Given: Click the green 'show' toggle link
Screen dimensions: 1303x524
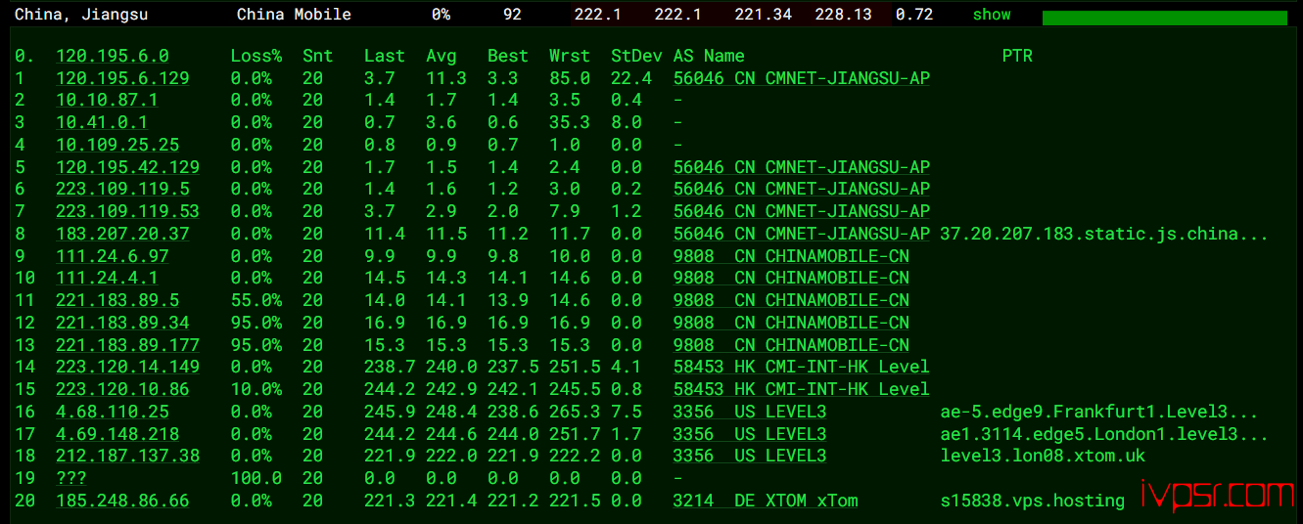Looking at the screenshot, I should pos(992,15).
